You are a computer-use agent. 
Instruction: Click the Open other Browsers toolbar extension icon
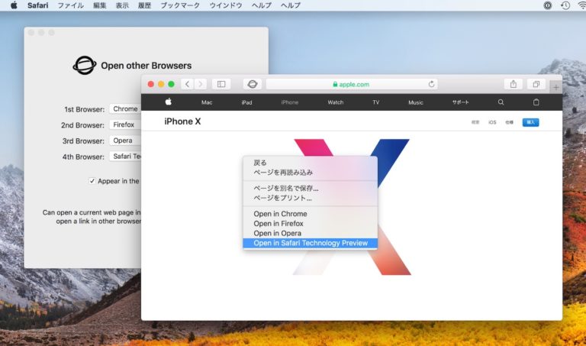253,84
